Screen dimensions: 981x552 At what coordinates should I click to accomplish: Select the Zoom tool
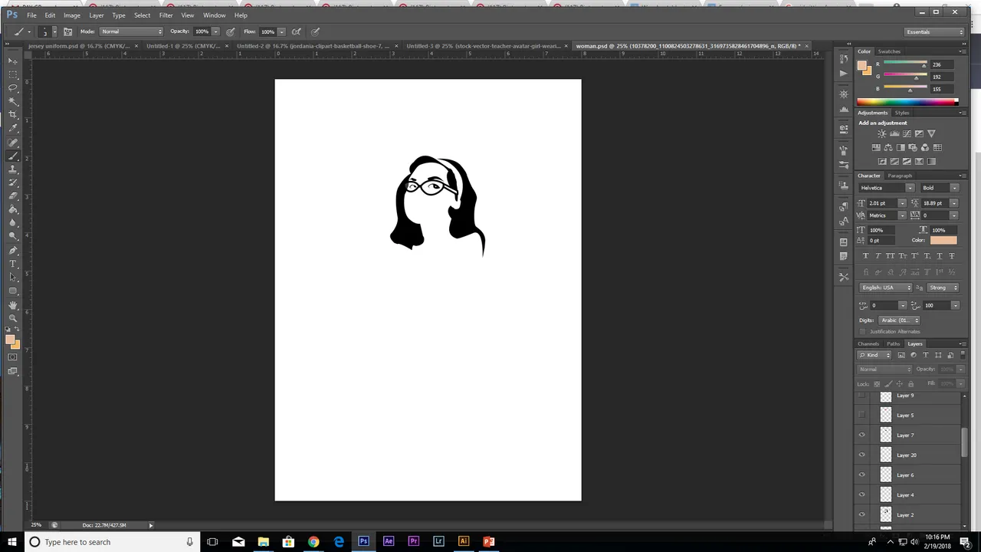[13, 318]
